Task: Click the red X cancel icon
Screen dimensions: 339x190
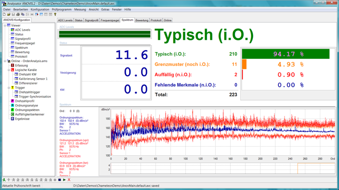Action: coord(69,180)
